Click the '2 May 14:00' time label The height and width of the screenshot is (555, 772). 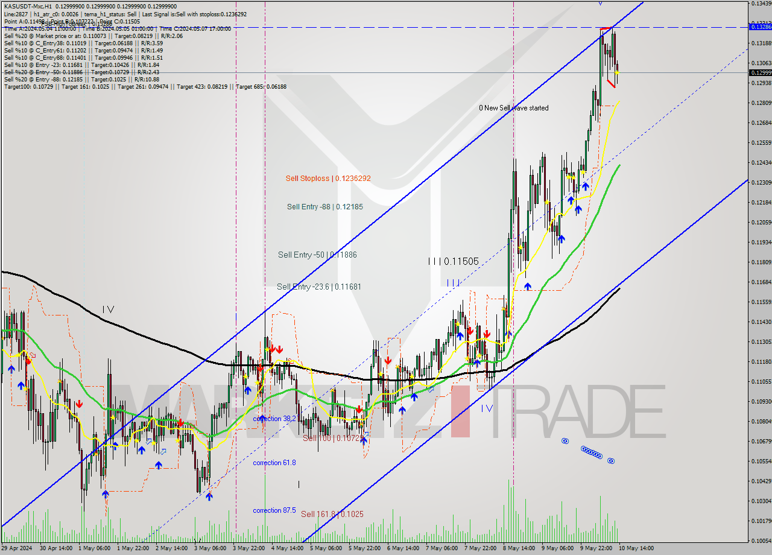pyautogui.click(x=172, y=548)
